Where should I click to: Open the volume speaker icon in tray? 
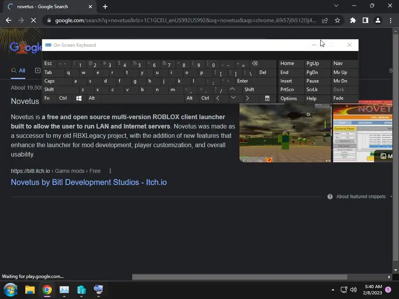(x=353, y=290)
